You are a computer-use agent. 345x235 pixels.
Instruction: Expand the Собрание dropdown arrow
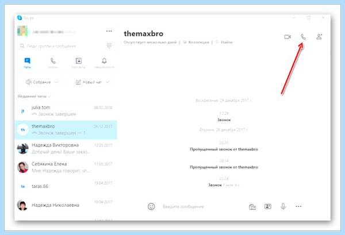(56, 82)
